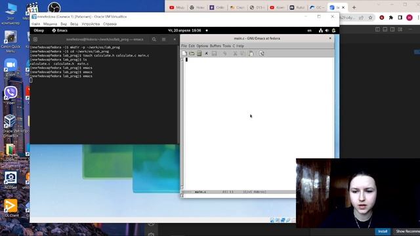The width and height of the screenshot is (420, 236).
Task: Open the Emacs C mode menu
Action: pyautogui.click(x=234, y=46)
